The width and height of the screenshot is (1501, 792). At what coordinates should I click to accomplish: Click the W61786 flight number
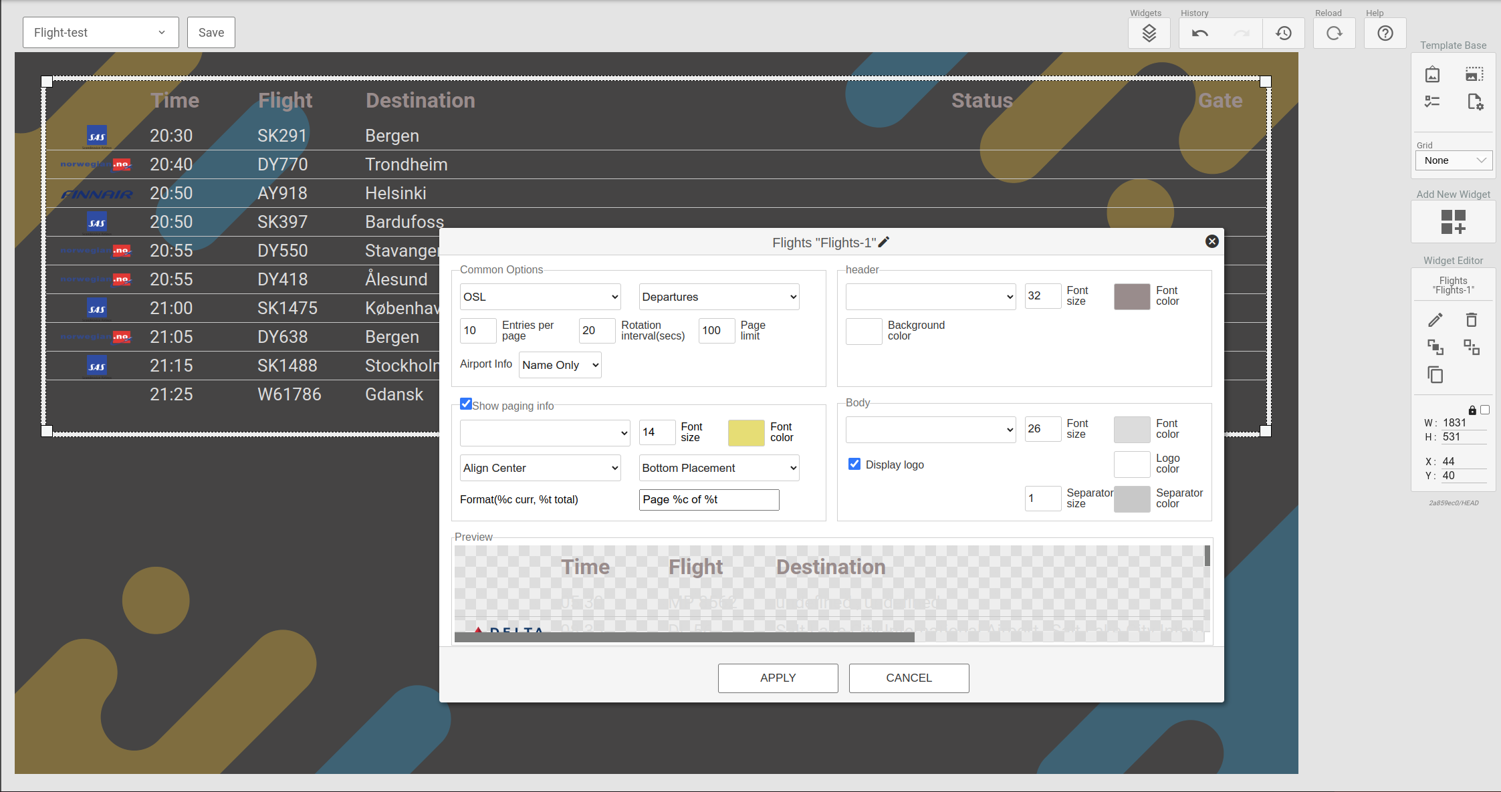(x=290, y=394)
